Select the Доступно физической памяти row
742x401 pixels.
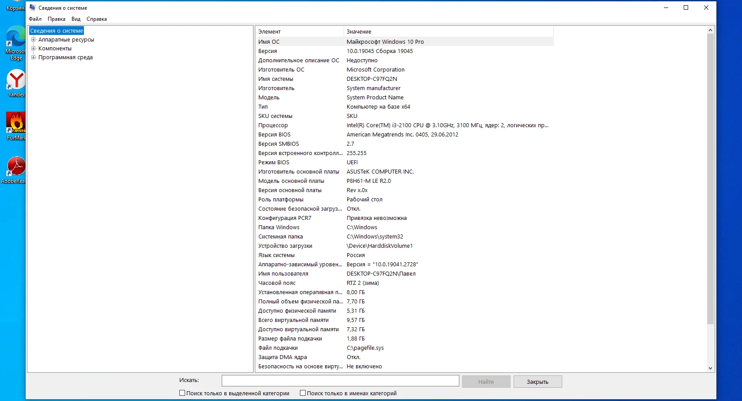[x=405, y=311]
